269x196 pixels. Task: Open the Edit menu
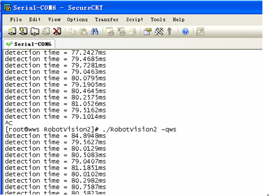click(x=35, y=20)
